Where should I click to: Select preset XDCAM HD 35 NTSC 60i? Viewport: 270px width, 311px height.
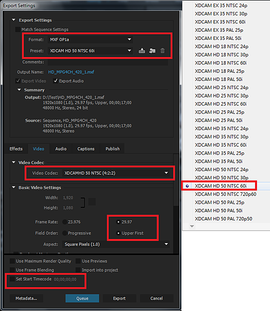(x=221, y=145)
